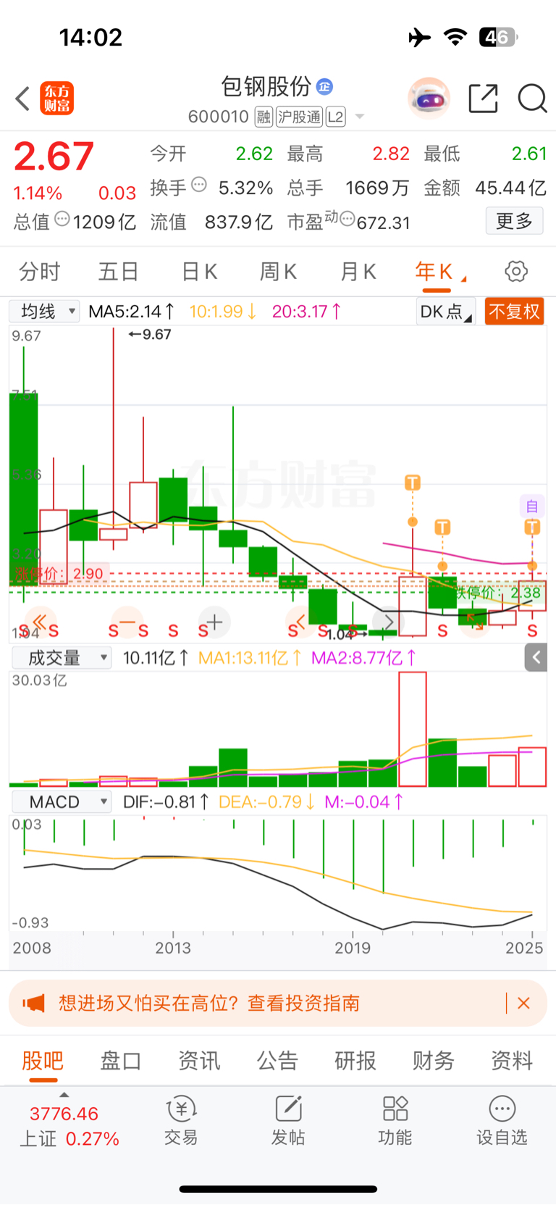This screenshot has height=1205, width=556.
Task: Toggle the DK点 indicator
Action: pos(445,312)
